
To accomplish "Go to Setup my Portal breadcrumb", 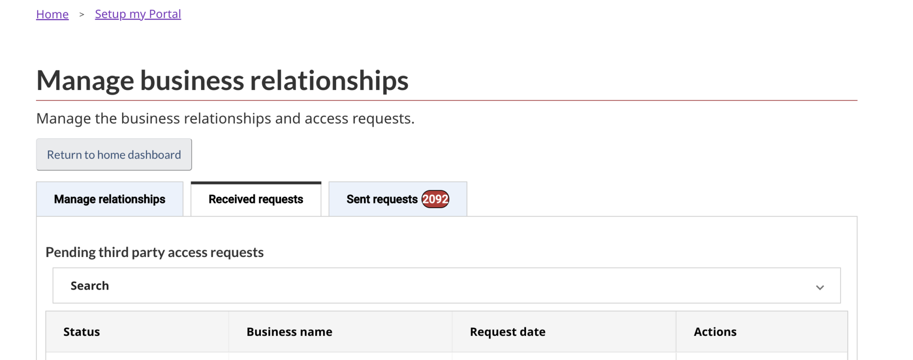I will 138,14.
